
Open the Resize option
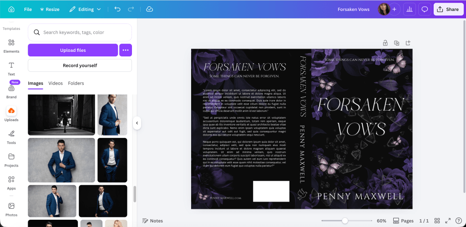pos(50,9)
